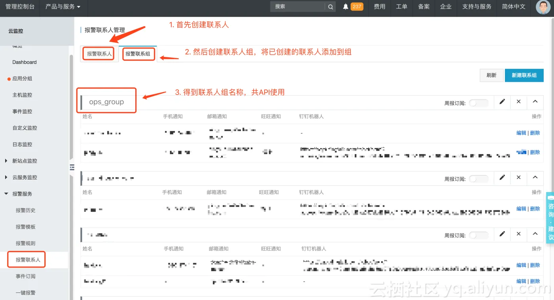Toggle 周报订阅 switch of second group
Screen dimensions: 554x300
tap(478, 179)
